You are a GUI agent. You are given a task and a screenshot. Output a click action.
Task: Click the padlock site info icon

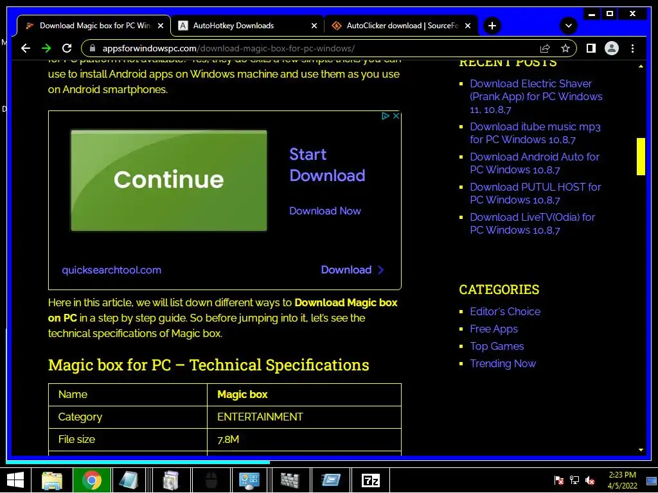point(93,48)
